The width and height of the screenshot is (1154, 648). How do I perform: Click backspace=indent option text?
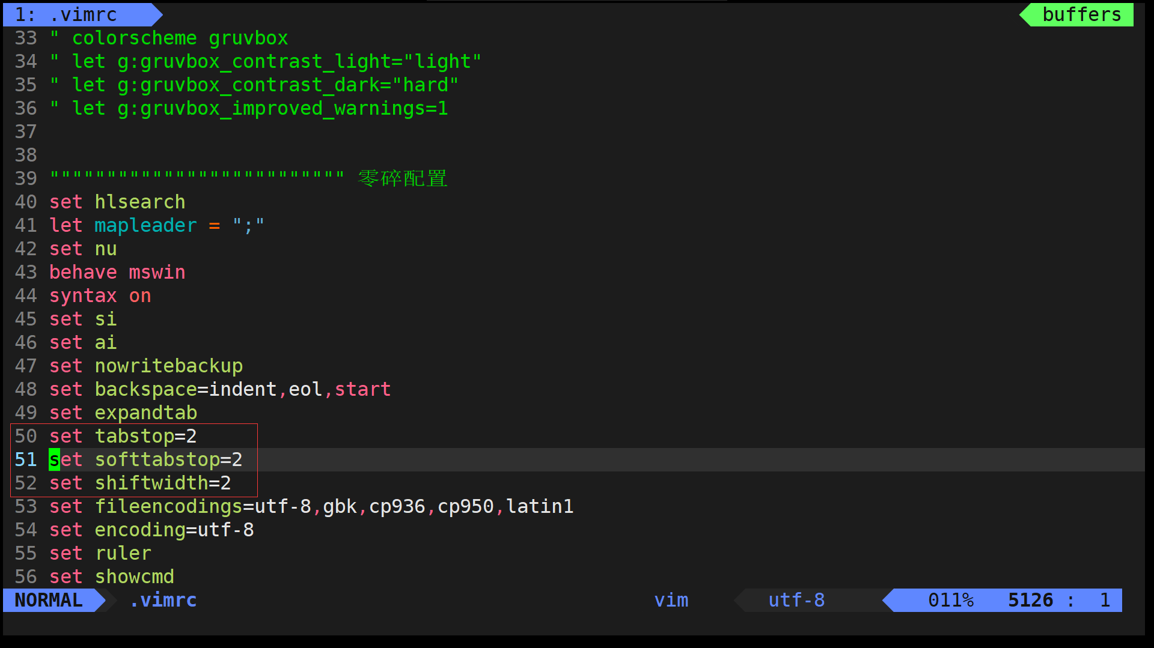click(186, 389)
